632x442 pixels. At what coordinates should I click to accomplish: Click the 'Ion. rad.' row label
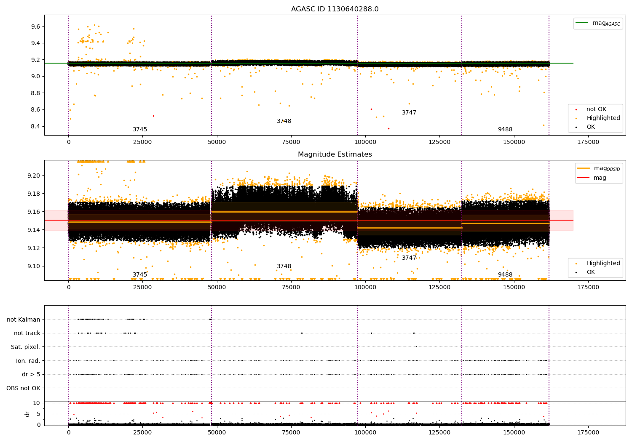point(28,361)
